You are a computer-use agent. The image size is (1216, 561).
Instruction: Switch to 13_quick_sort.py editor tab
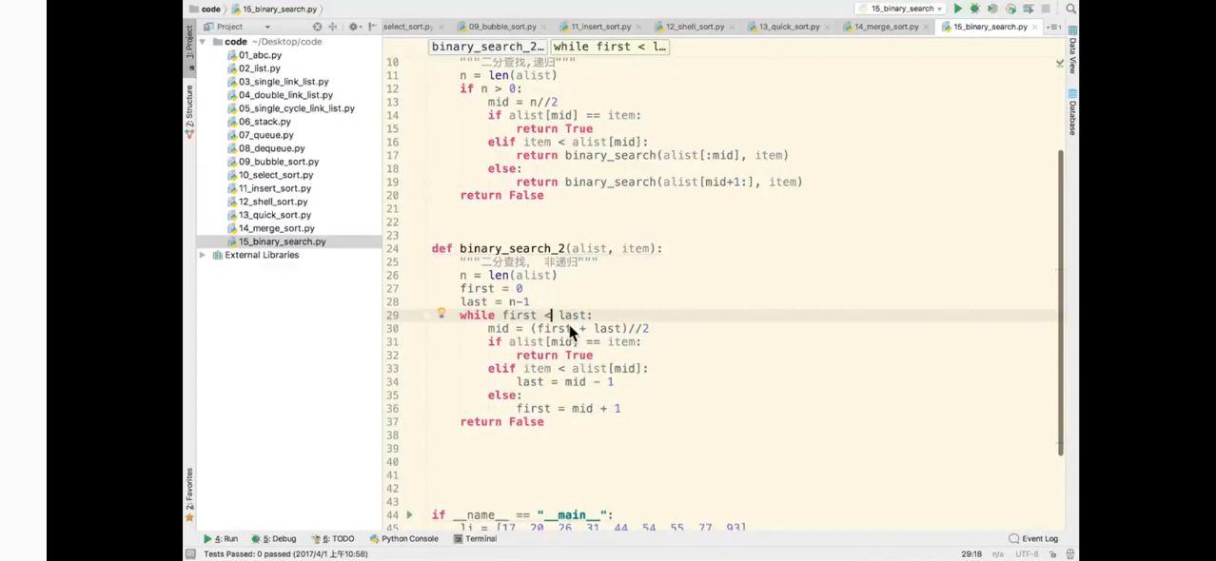[x=789, y=27]
